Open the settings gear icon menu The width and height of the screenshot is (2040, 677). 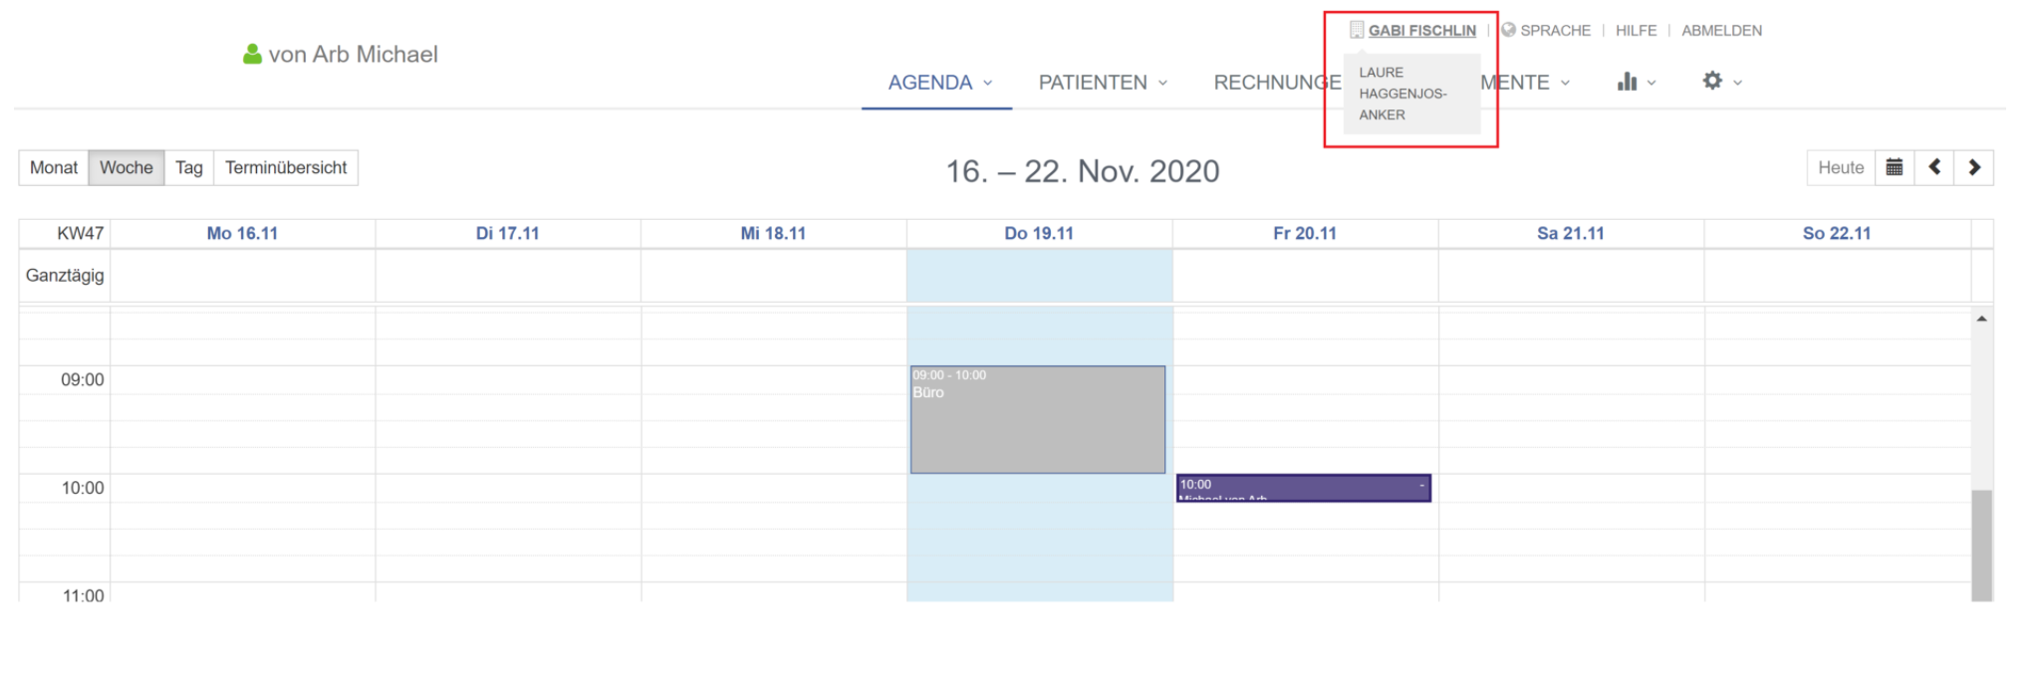1722,82
